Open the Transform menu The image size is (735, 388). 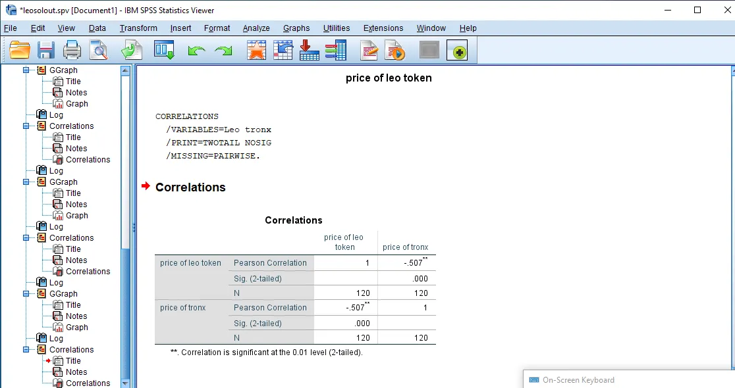click(x=138, y=28)
